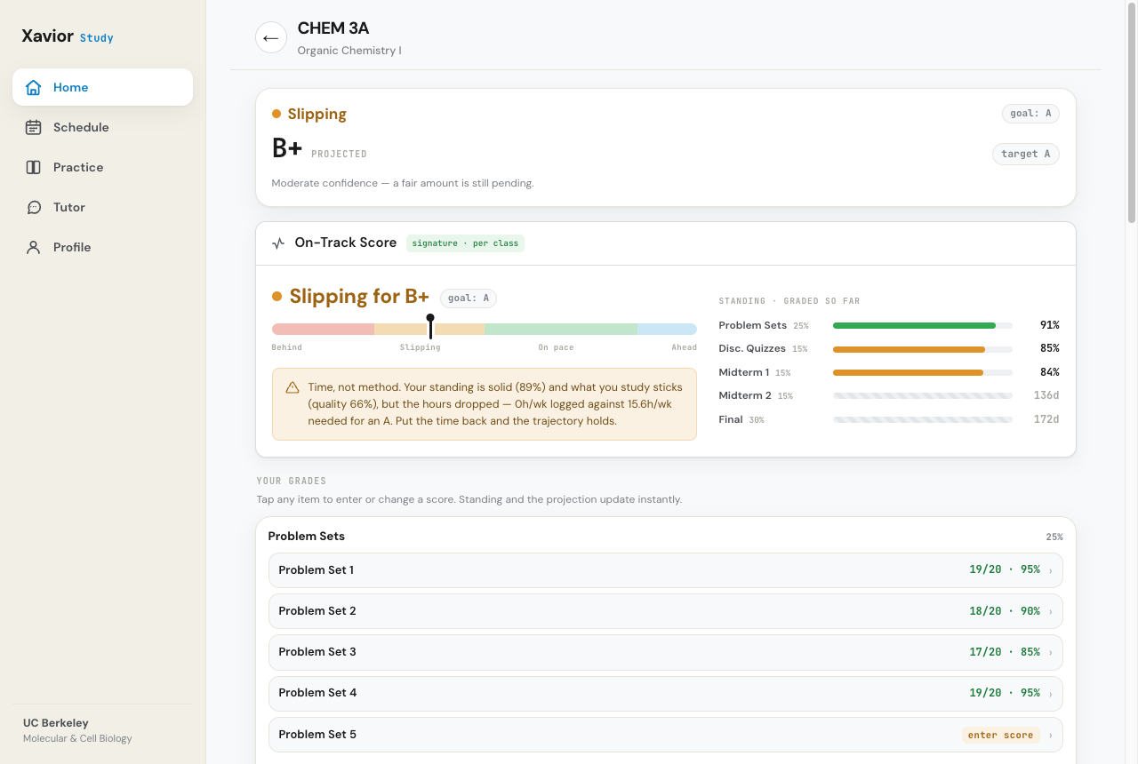
Task: Click the 'goal: A' pill beside Slipping for B+
Action: point(468,298)
